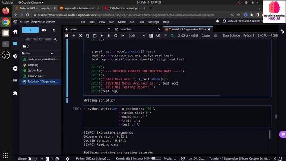The image size is (286, 161).
Task: Open the Table of Contents panel
Action: tap(15, 80)
